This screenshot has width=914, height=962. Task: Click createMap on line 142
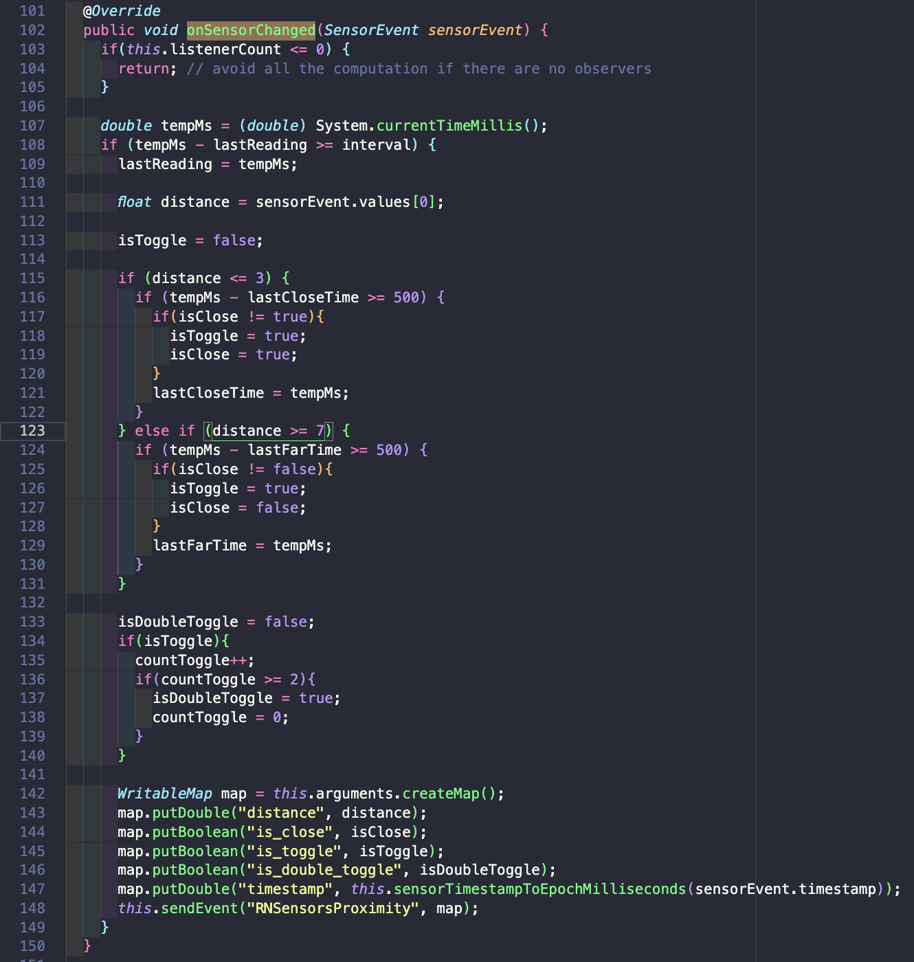click(441, 794)
